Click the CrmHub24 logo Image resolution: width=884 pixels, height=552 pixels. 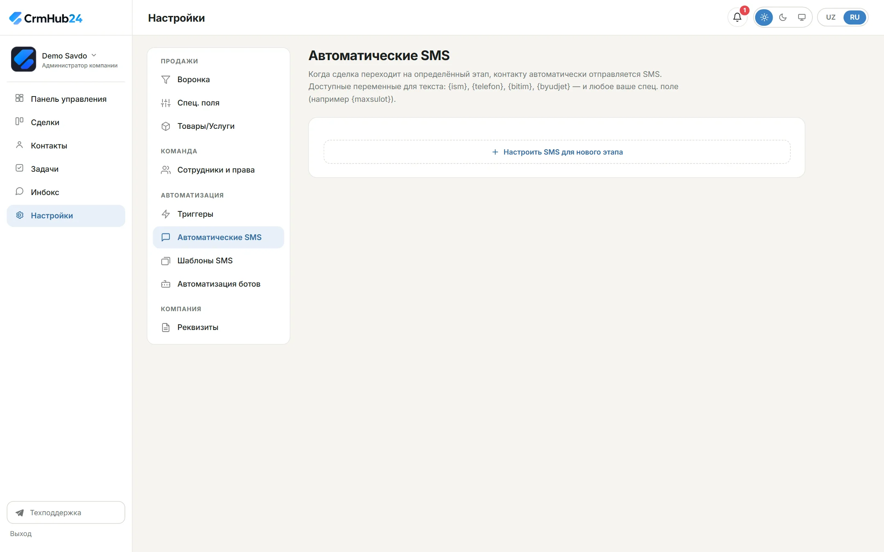tap(45, 18)
